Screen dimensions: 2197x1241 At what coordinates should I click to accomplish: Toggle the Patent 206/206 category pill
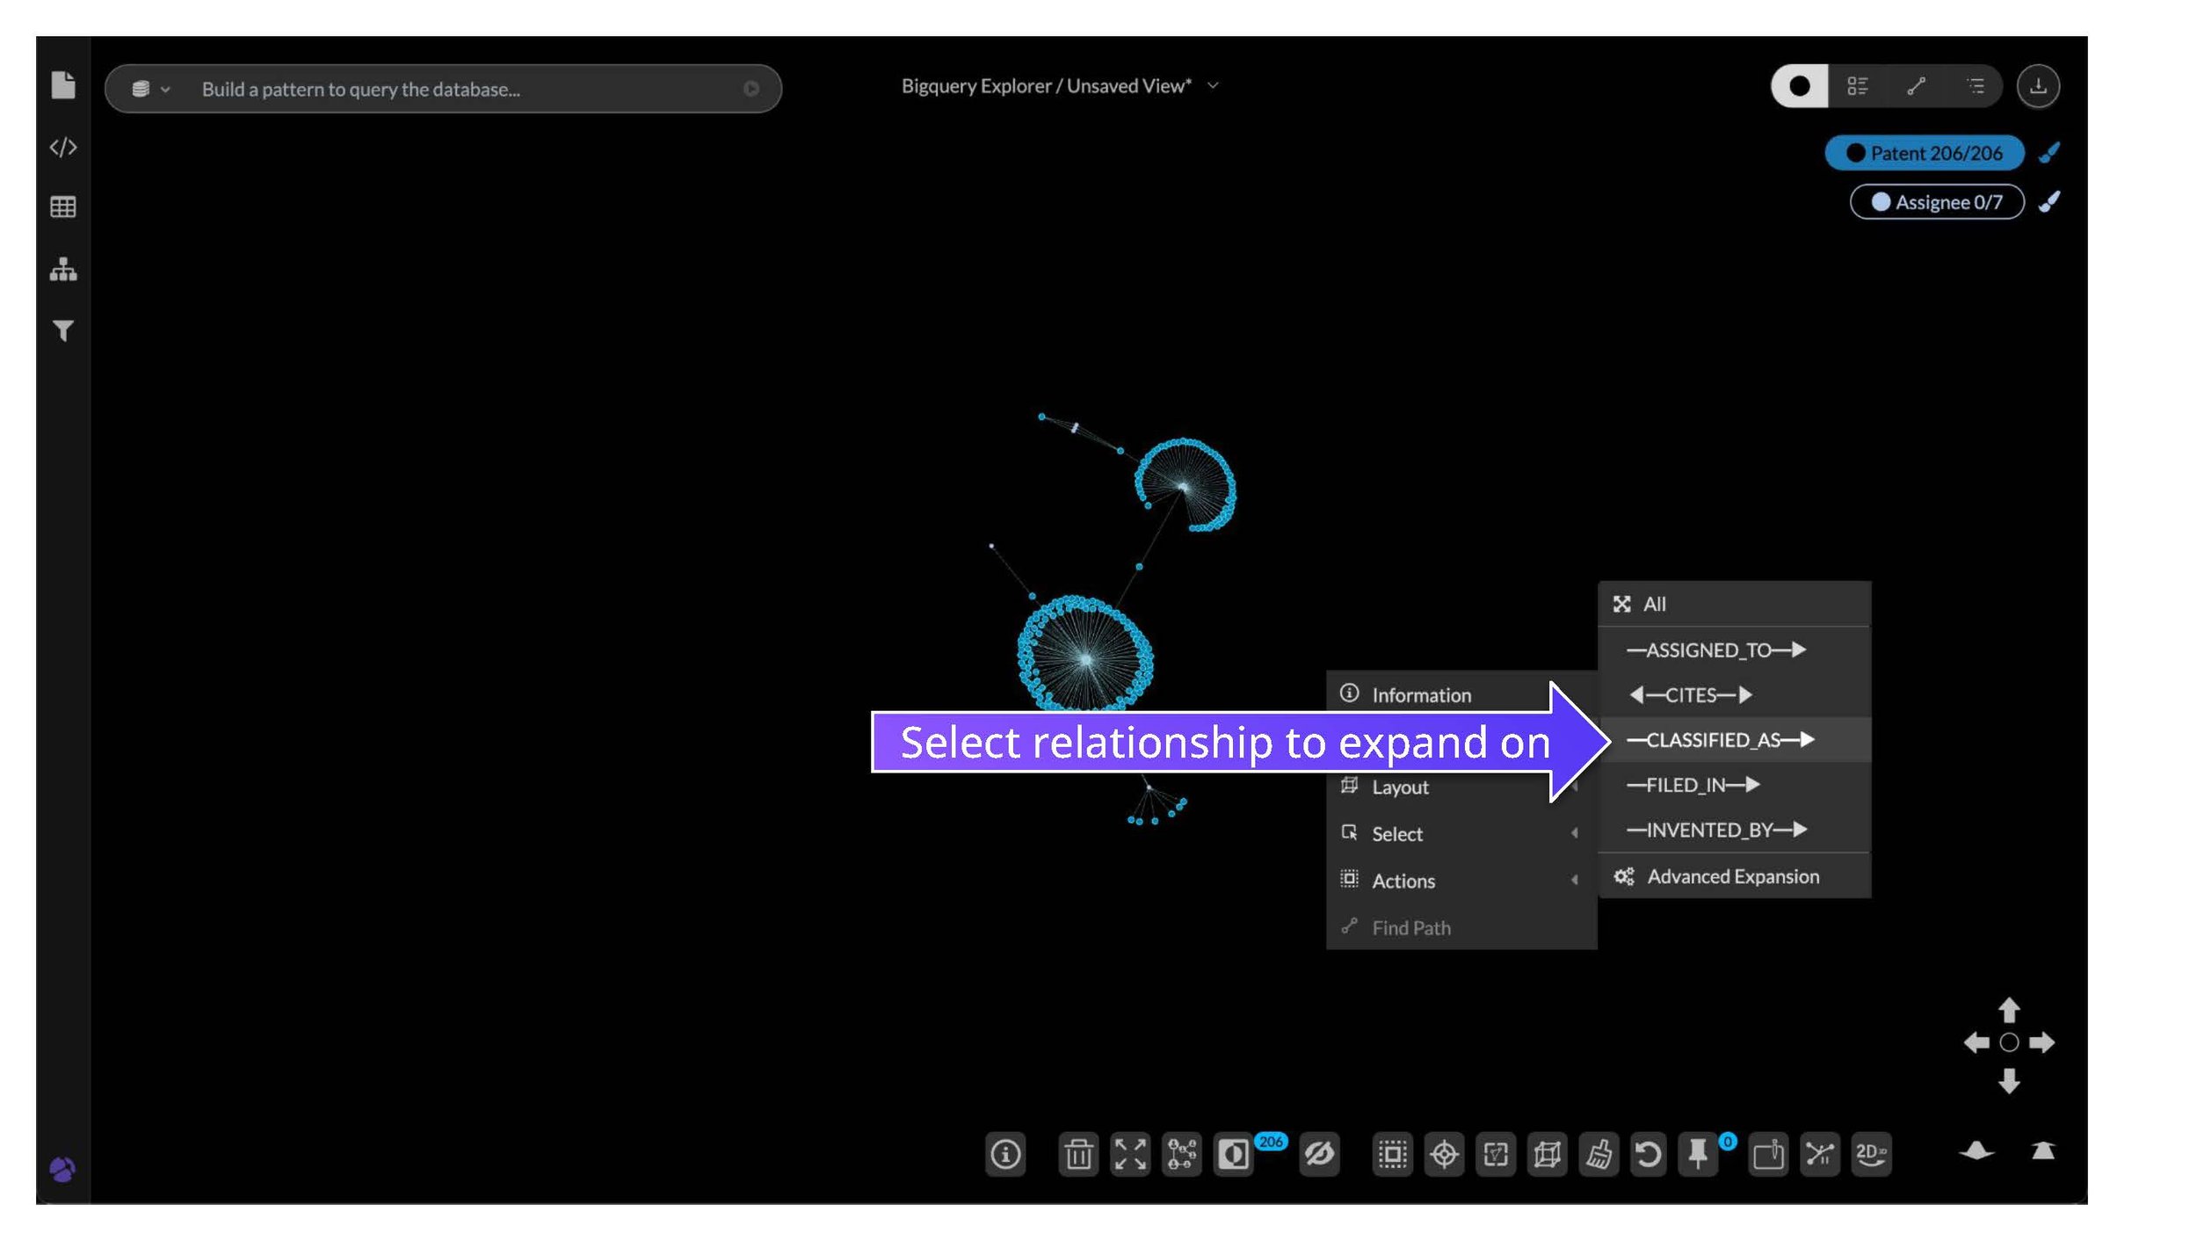point(1924,153)
